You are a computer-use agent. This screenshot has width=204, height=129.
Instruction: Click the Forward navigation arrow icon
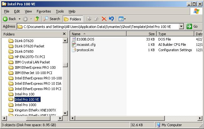[x=25, y=19]
